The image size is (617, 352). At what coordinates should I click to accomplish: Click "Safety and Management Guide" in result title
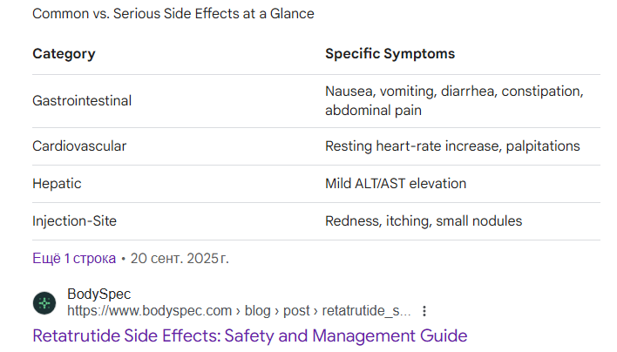pyautogui.click(x=357, y=335)
